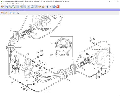This screenshot has width=120, height=96.
Task: Select the hand pan tool
Action: (x=6, y=13)
